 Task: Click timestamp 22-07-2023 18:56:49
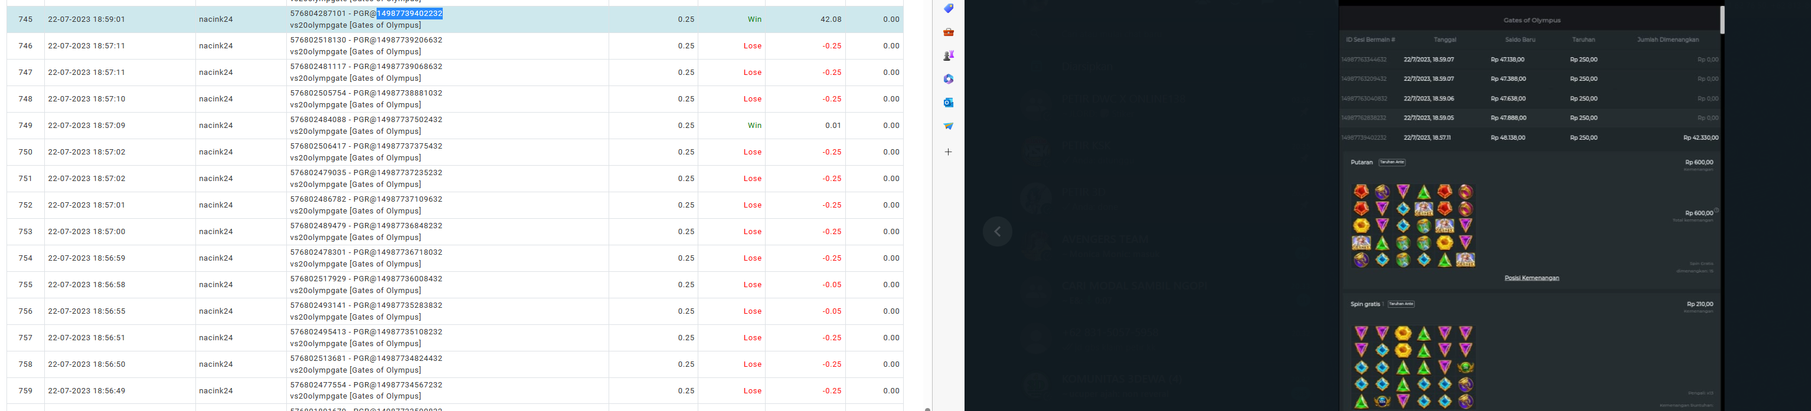(86, 390)
